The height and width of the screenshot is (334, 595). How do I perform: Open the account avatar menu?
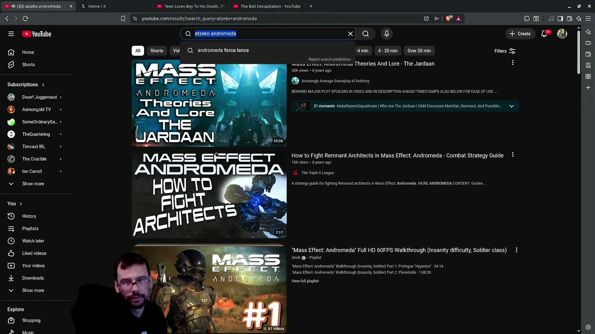[562, 34]
